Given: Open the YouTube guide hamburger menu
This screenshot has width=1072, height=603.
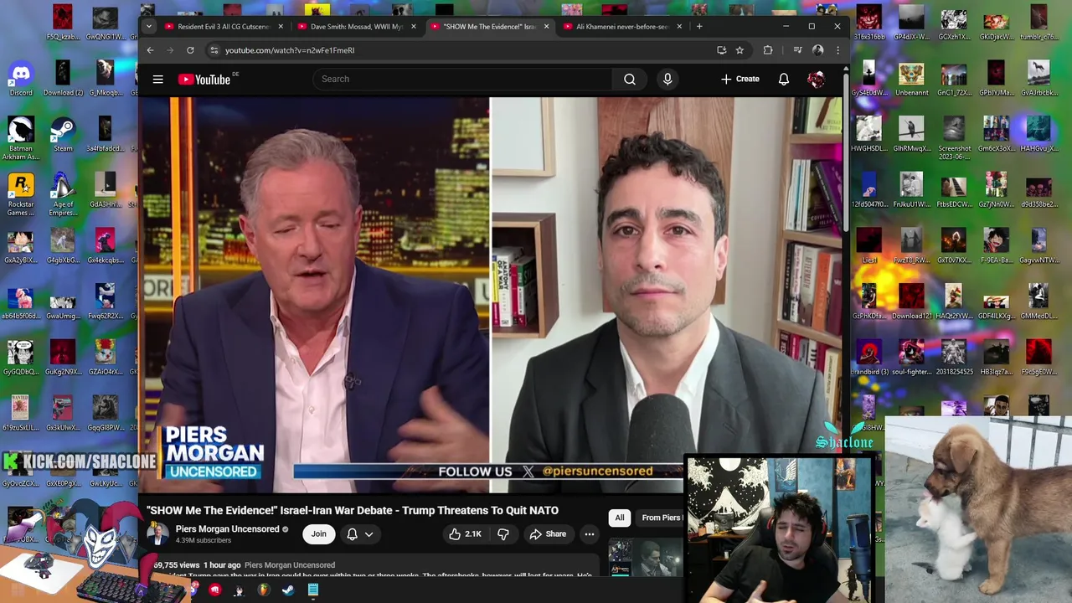Looking at the screenshot, I should (x=157, y=80).
